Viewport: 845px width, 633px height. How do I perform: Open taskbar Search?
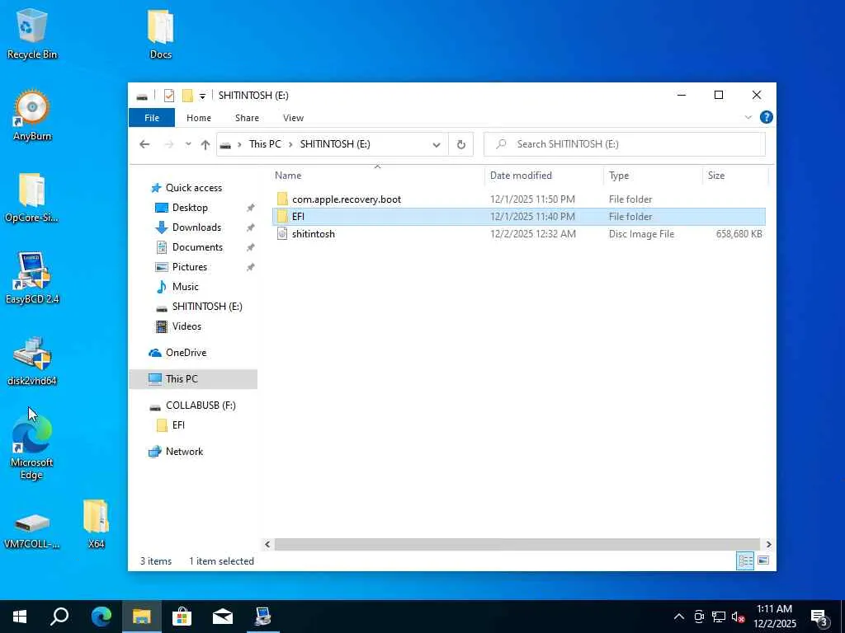[x=59, y=617]
